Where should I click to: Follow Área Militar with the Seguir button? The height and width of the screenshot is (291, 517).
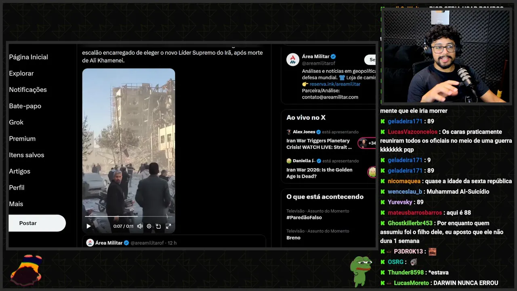tap(370, 60)
